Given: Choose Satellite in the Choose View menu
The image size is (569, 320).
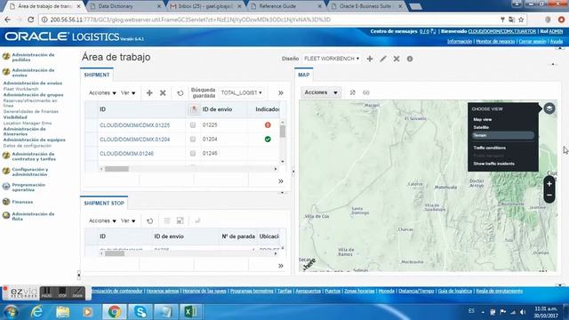Looking at the screenshot, I should (x=481, y=127).
